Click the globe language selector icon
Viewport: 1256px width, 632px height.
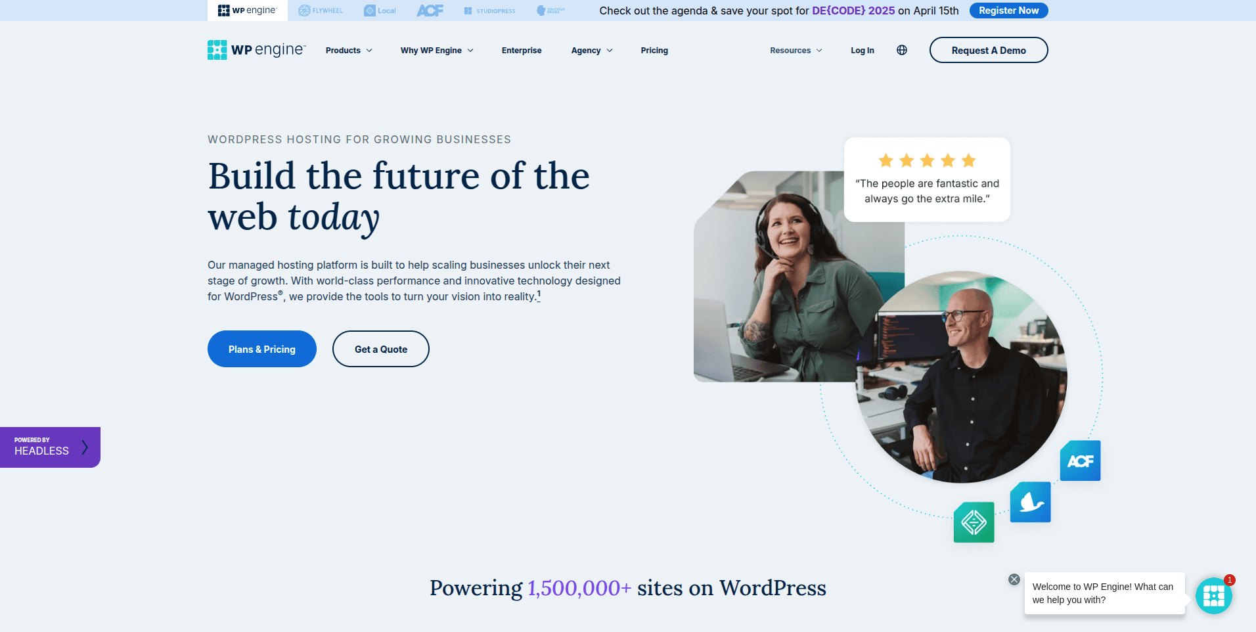point(902,50)
